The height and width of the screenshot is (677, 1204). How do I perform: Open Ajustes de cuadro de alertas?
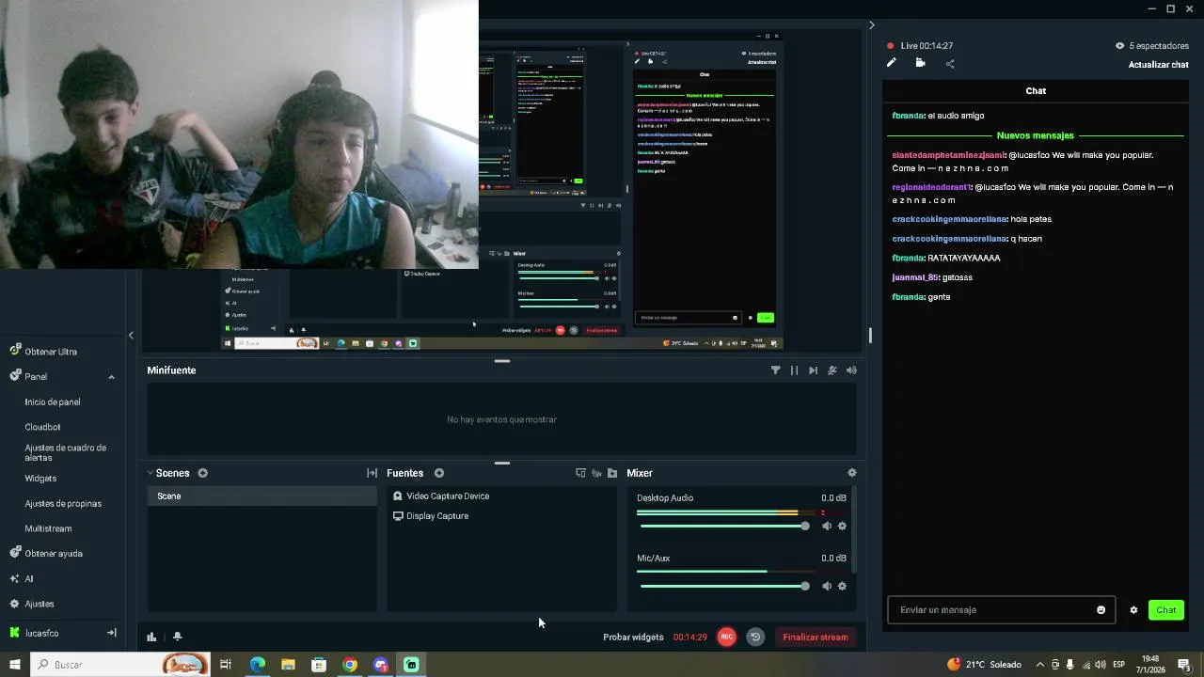coord(66,452)
